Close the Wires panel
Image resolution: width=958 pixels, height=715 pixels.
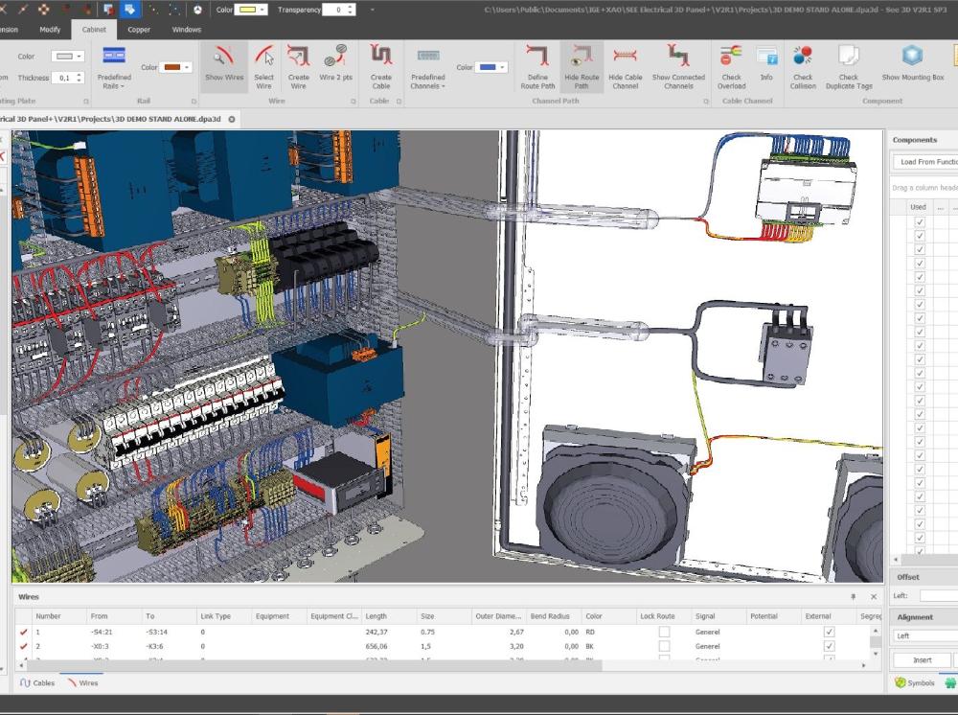coord(874,596)
